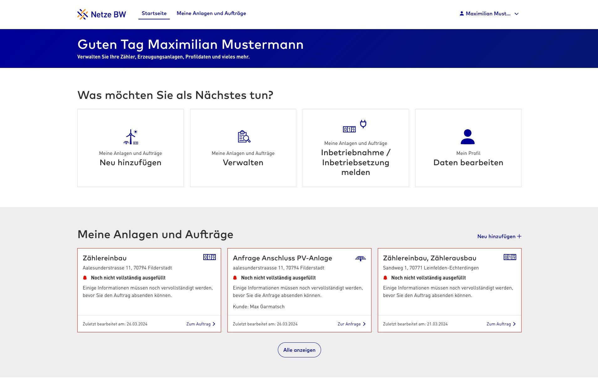
Task: Open the Verwalten card title
Action: click(x=243, y=162)
